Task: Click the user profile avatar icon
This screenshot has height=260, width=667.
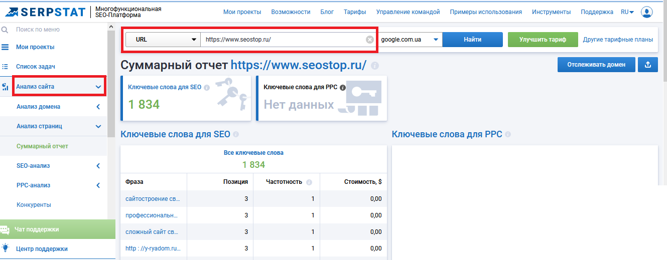Action: [x=647, y=12]
